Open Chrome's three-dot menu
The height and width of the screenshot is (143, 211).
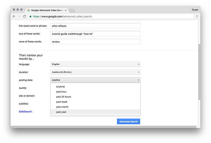(197, 16)
